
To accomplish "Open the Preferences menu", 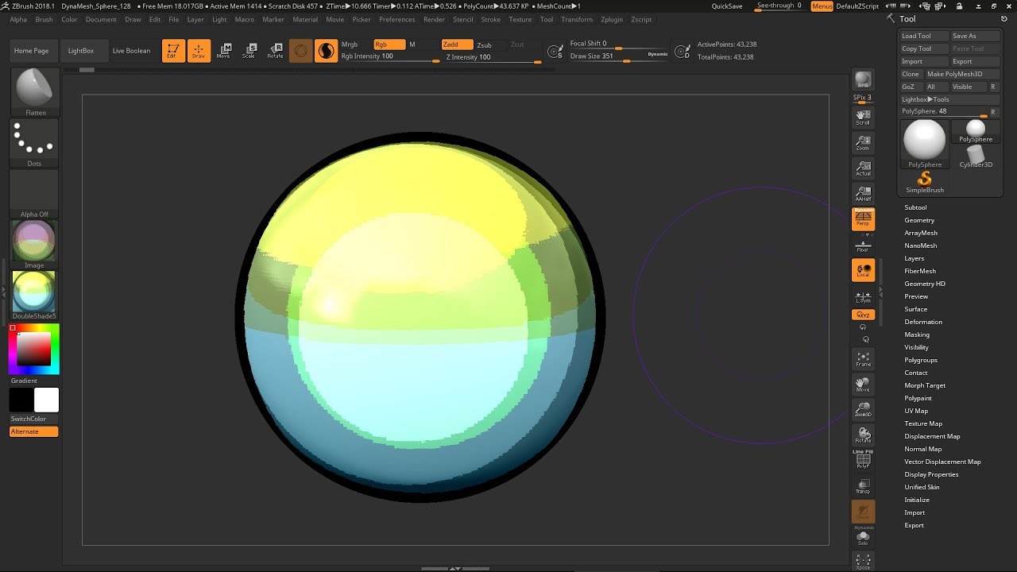I will [x=397, y=19].
